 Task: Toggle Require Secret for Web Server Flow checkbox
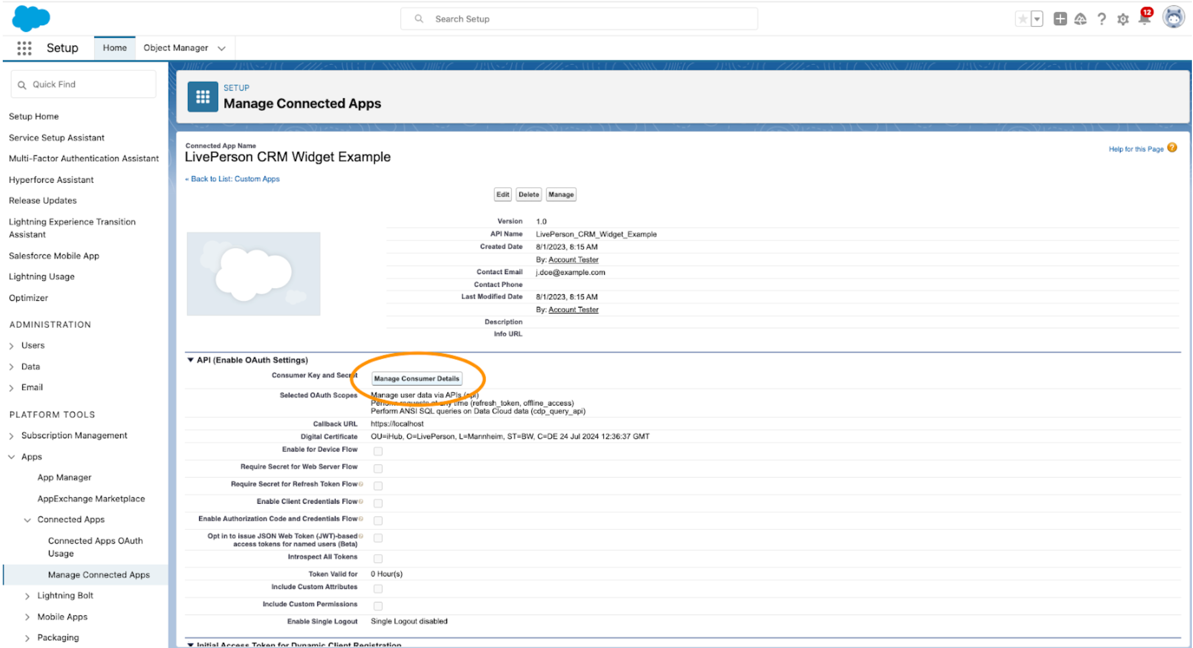378,468
